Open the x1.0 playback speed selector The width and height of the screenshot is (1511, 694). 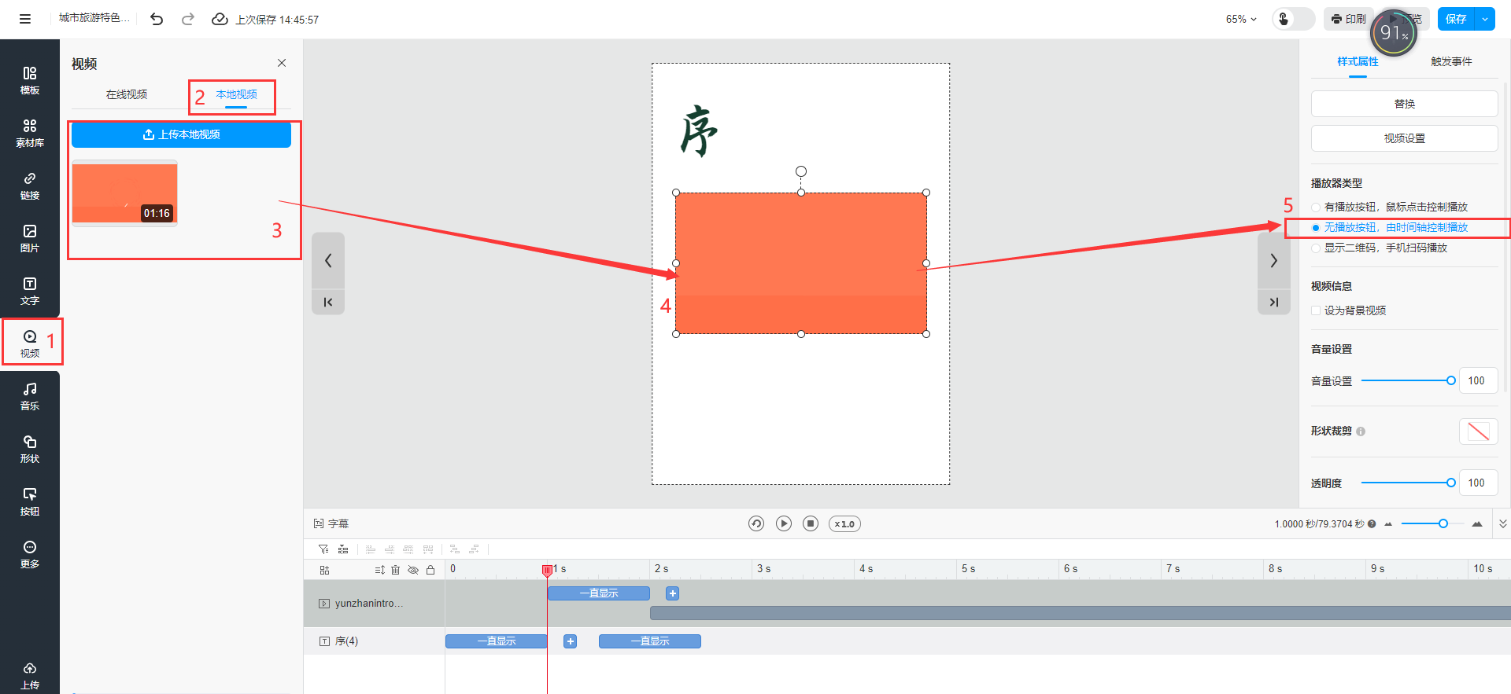(x=844, y=523)
